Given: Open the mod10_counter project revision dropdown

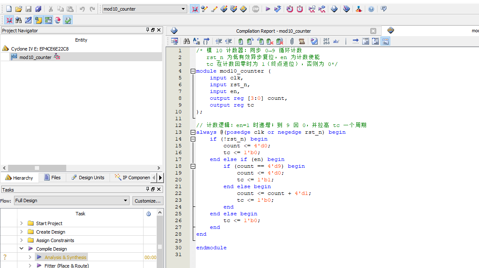Looking at the screenshot, I should (144, 9).
